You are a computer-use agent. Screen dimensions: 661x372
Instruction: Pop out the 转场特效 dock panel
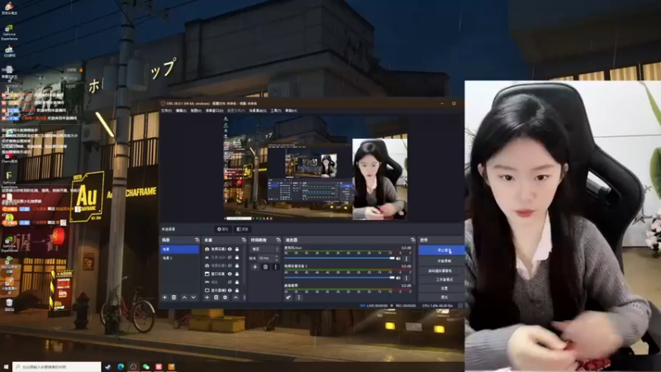pos(278,240)
